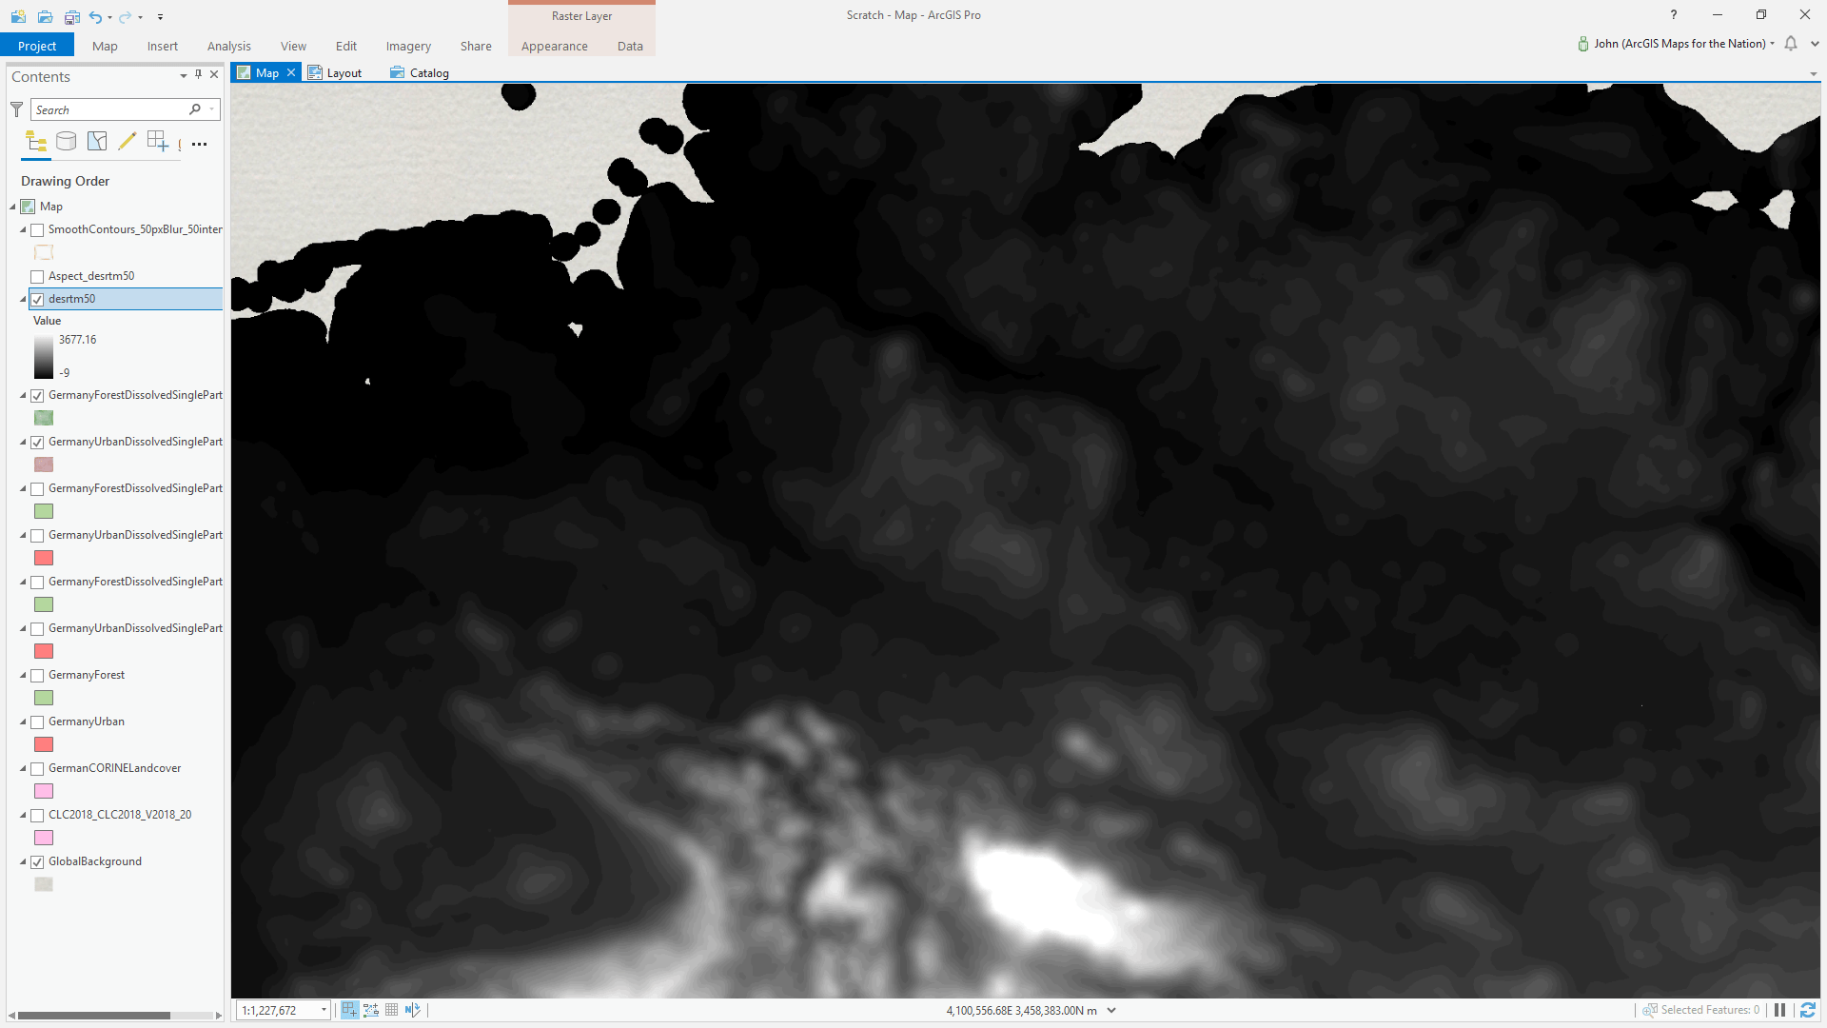Viewport: 1827px width, 1028px height.
Task: Click the GermanCORINELandcover pink symbol swatch
Action: point(44,791)
